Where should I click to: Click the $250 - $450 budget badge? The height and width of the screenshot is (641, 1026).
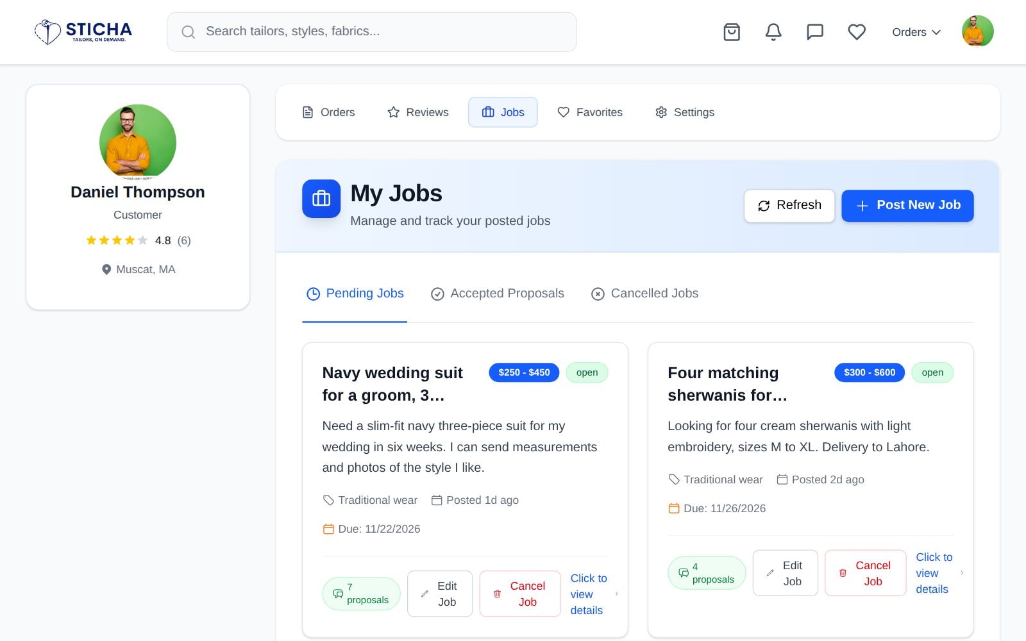[x=524, y=372]
